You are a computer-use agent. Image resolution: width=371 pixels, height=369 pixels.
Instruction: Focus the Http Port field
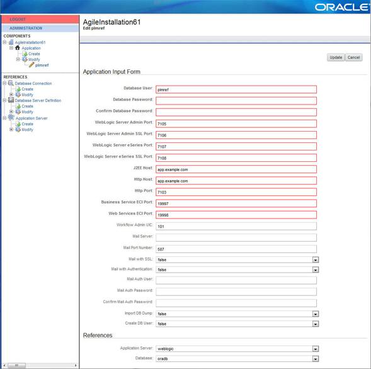click(x=236, y=192)
